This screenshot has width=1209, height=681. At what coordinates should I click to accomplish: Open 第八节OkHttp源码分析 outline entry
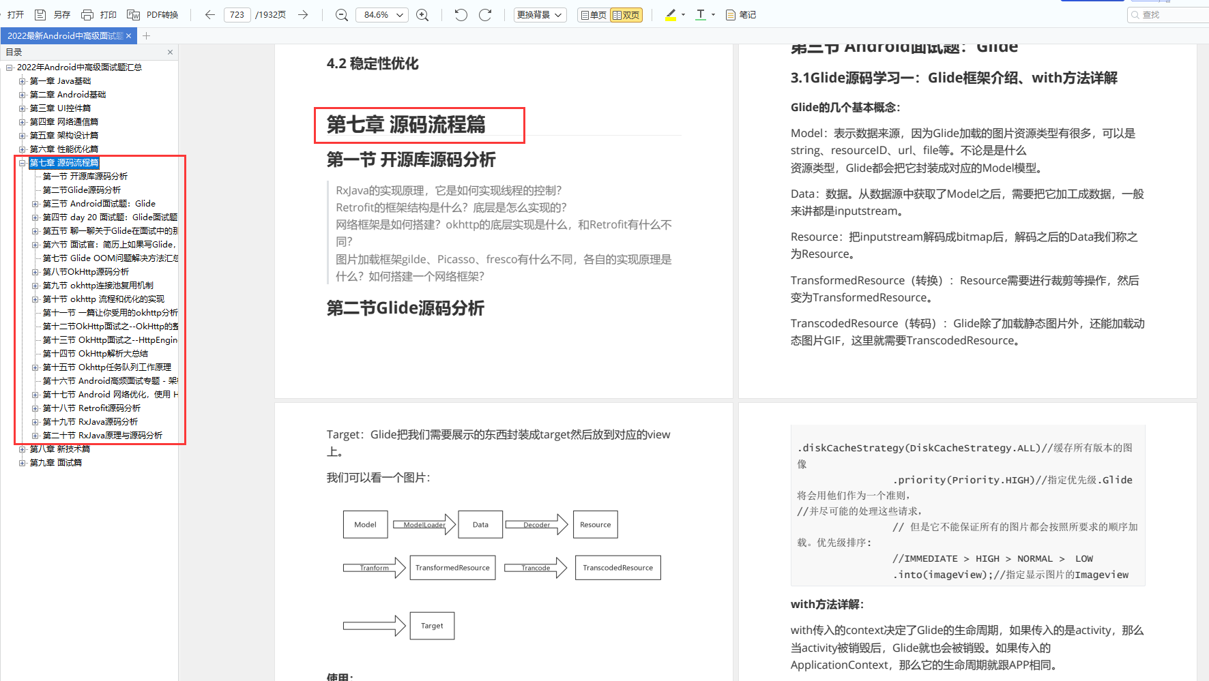(86, 272)
